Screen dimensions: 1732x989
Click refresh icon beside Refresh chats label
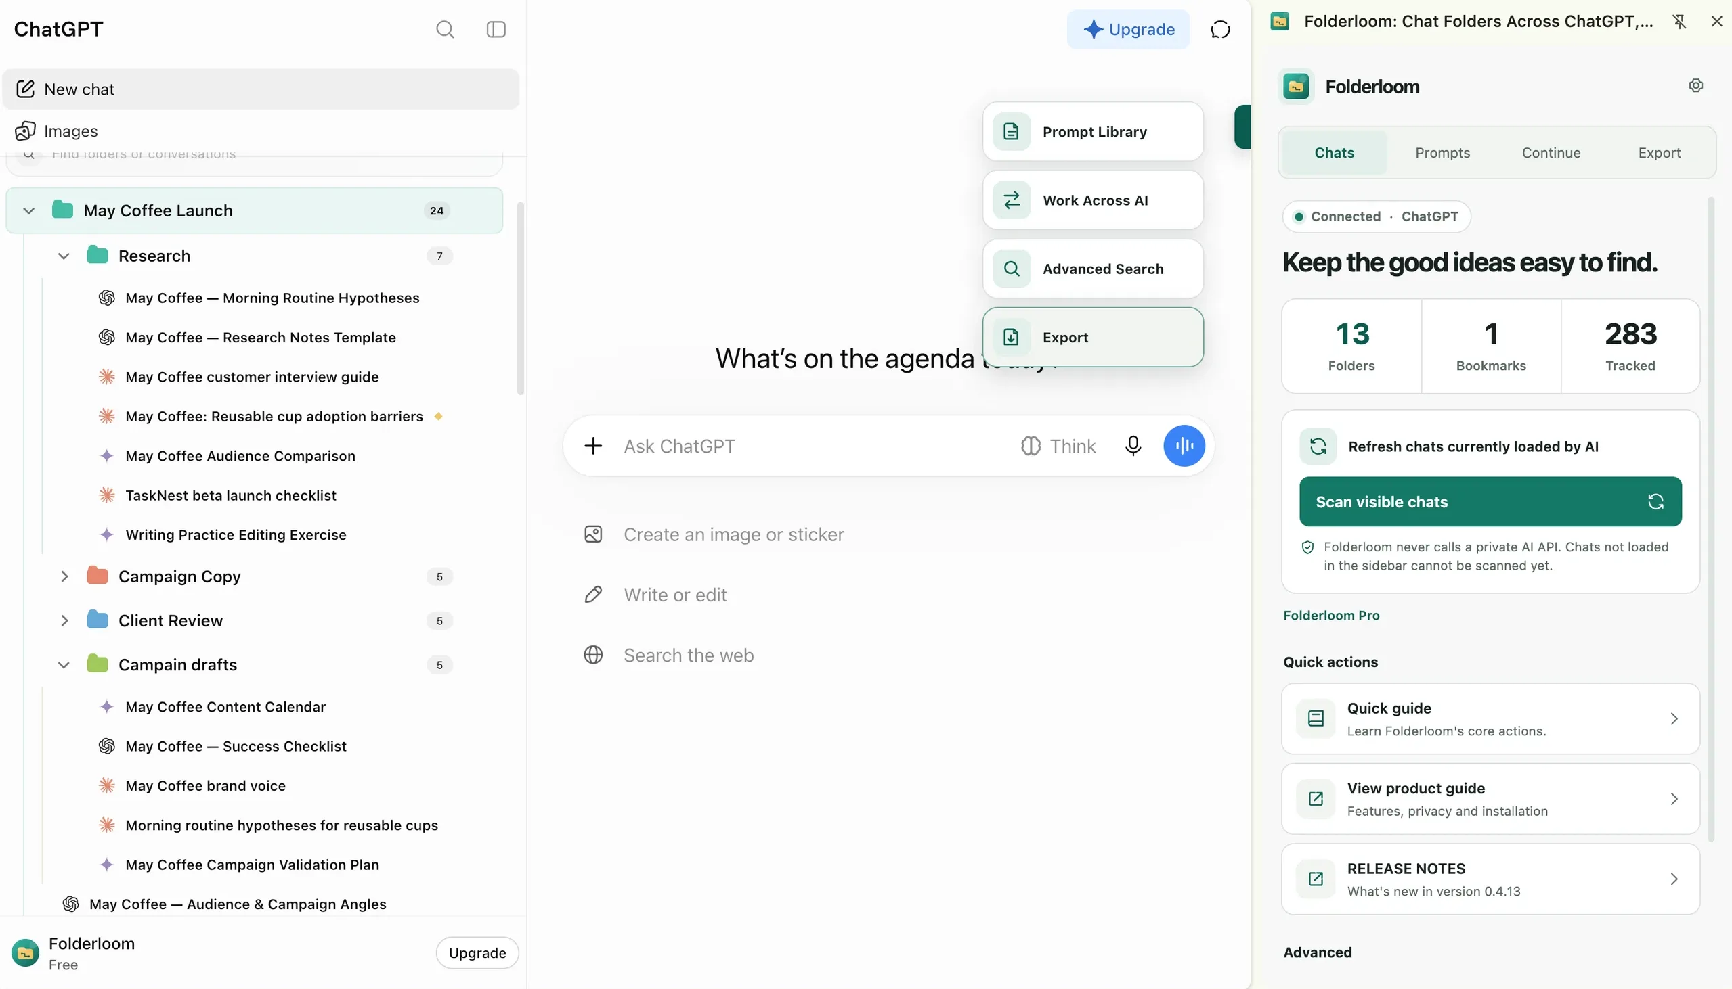pos(1318,446)
